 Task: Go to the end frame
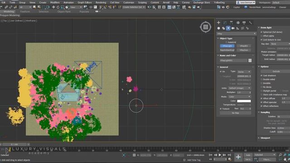(229, 155)
